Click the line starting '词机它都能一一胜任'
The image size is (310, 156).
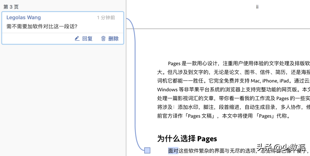(234, 81)
